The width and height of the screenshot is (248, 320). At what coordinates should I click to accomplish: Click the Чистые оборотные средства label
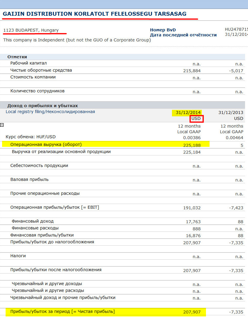[41, 70]
